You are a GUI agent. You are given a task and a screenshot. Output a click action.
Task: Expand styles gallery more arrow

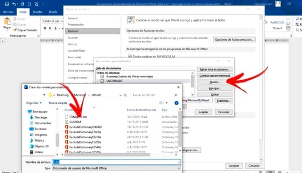(x=288, y=29)
